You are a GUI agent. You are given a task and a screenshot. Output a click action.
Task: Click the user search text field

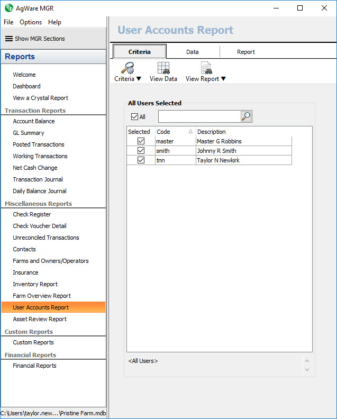[199, 116]
